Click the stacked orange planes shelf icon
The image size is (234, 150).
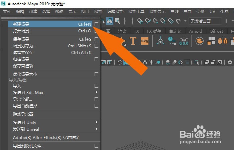(200, 41)
